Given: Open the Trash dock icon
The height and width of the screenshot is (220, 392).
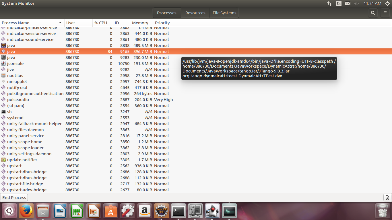Looking at the screenshot, I should coord(383,211).
